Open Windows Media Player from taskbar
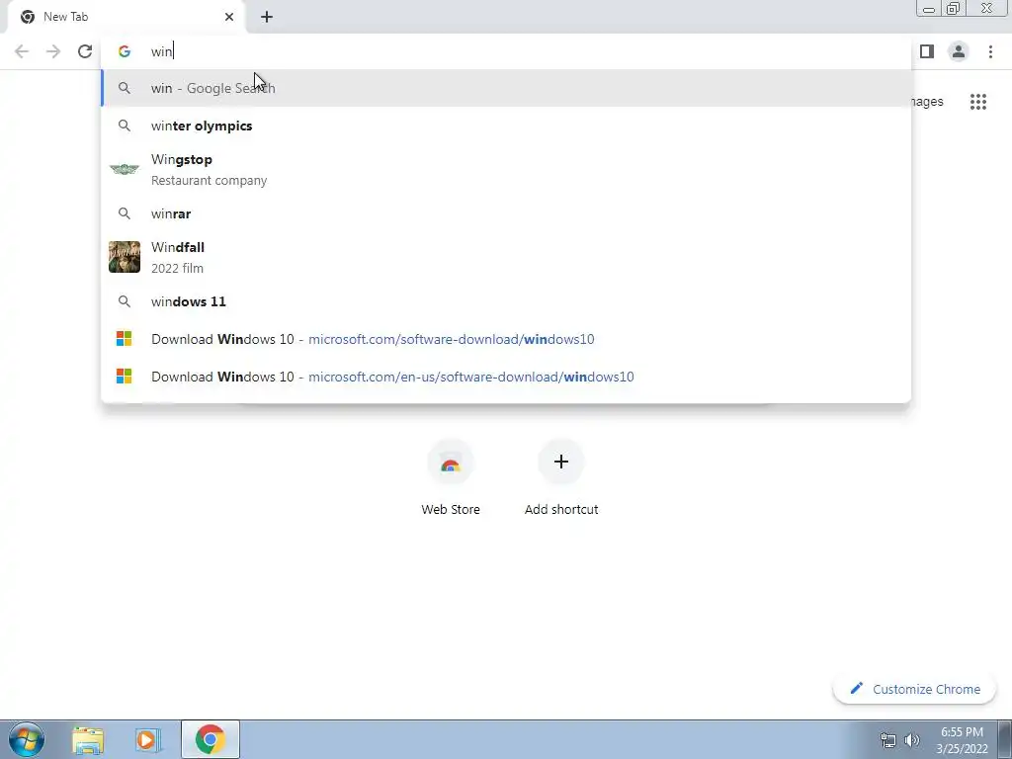The width and height of the screenshot is (1012, 759). (147, 739)
